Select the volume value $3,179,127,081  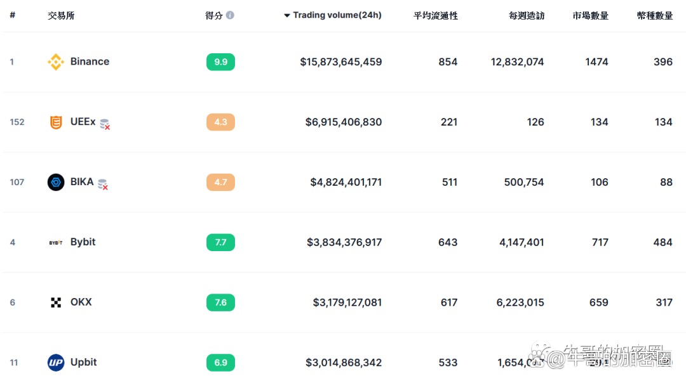click(347, 302)
